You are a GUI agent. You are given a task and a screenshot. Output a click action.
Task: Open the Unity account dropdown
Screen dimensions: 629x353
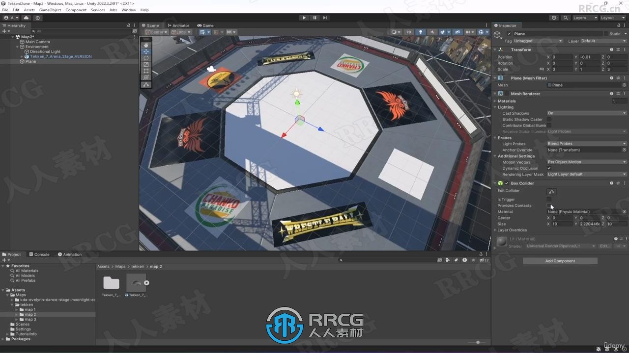10,18
